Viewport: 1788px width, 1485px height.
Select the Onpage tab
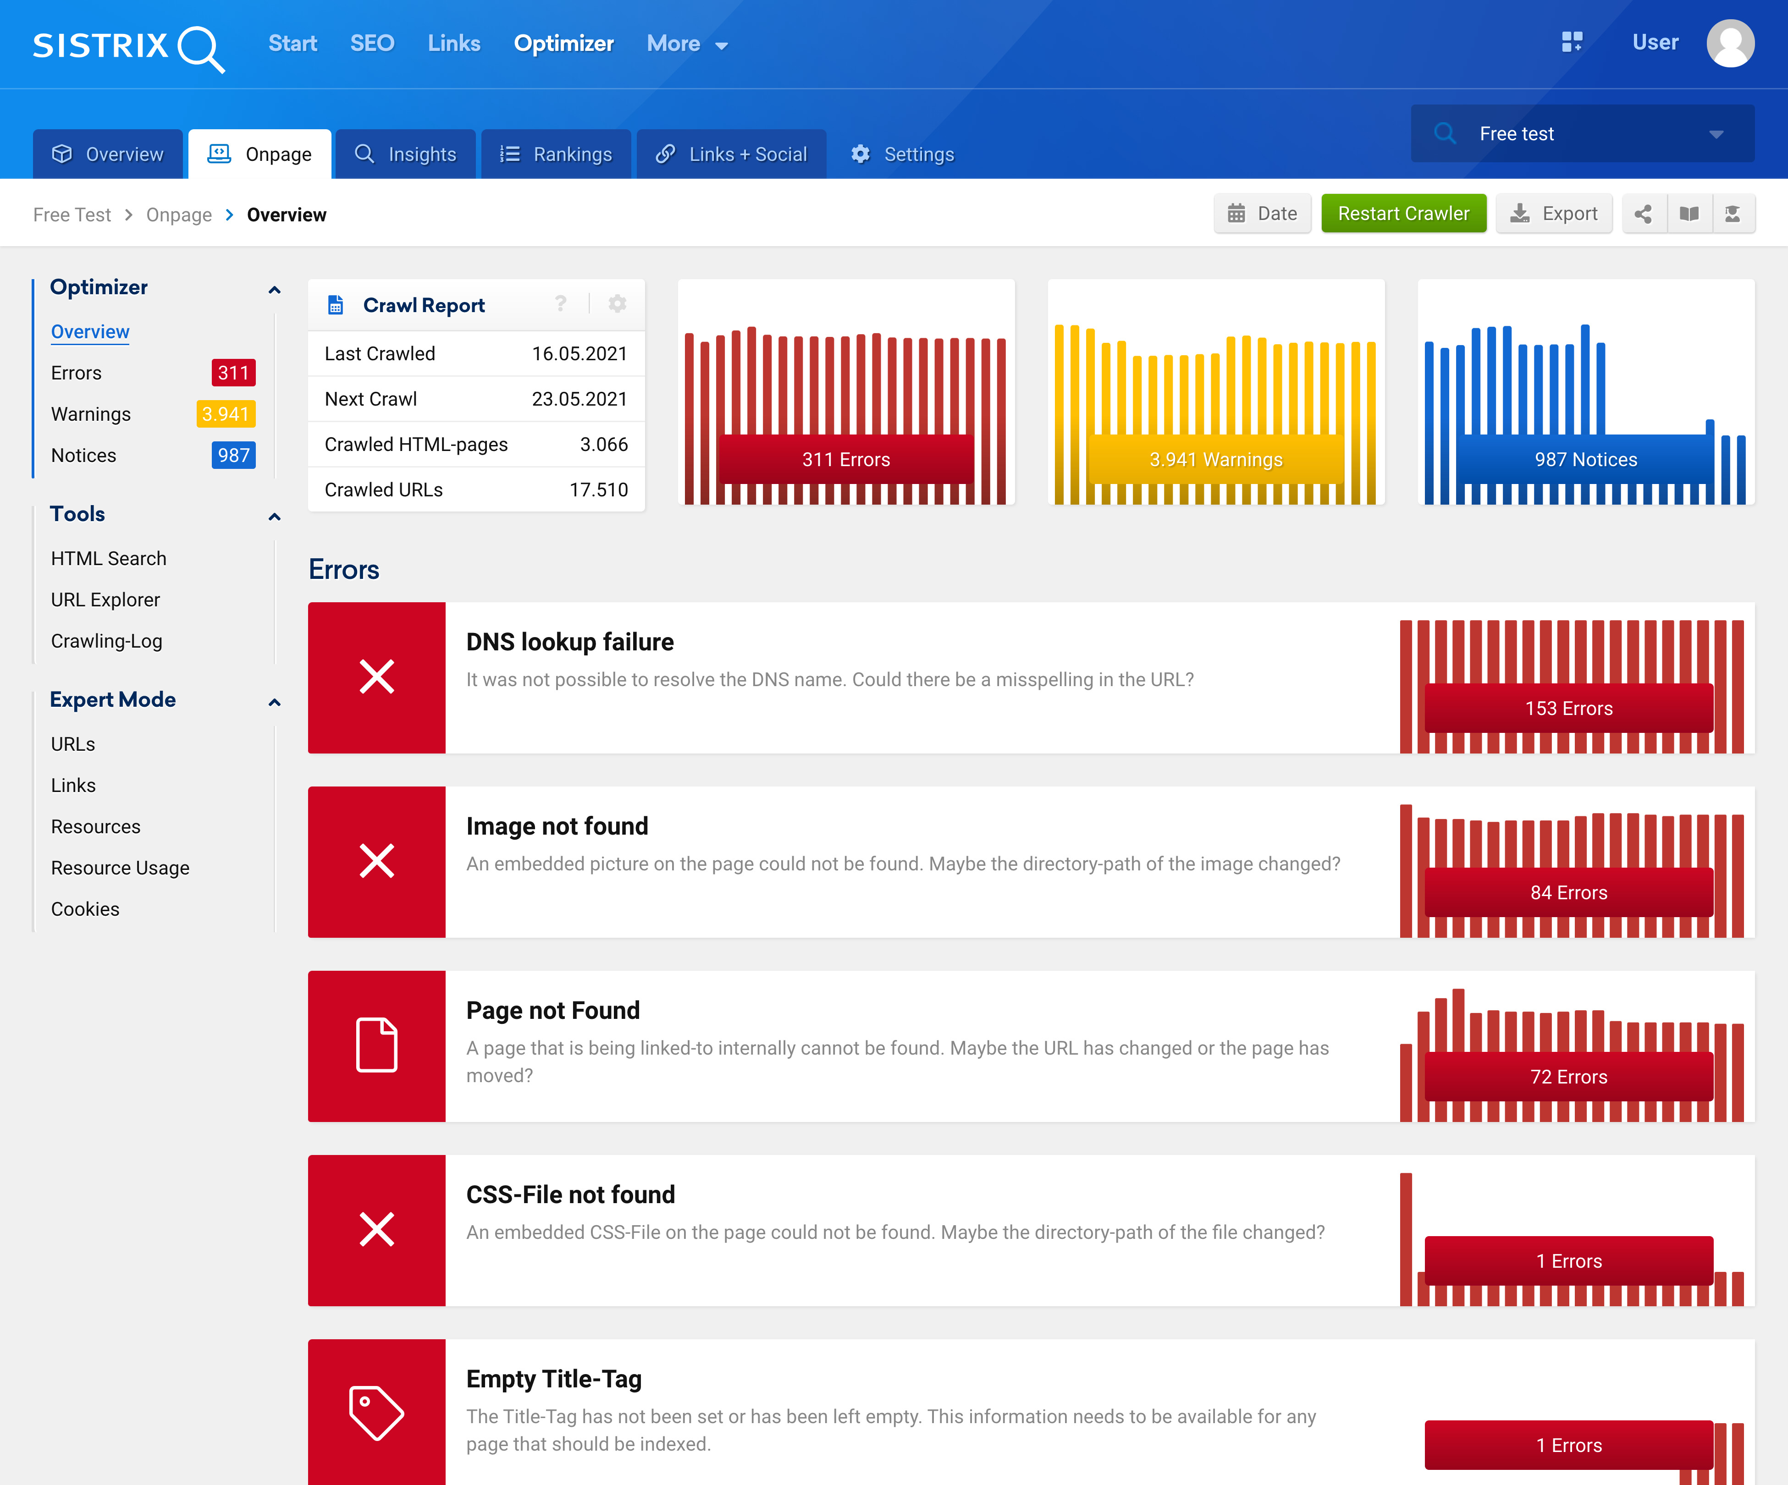(x=259, y=154)
